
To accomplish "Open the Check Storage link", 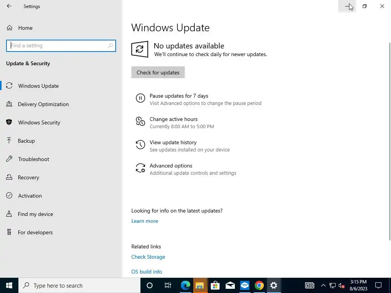I will (148, 257).
